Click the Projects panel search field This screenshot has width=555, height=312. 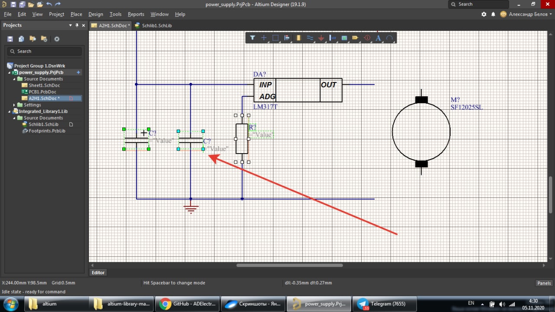pyautogui.click(x=44, y=51)
